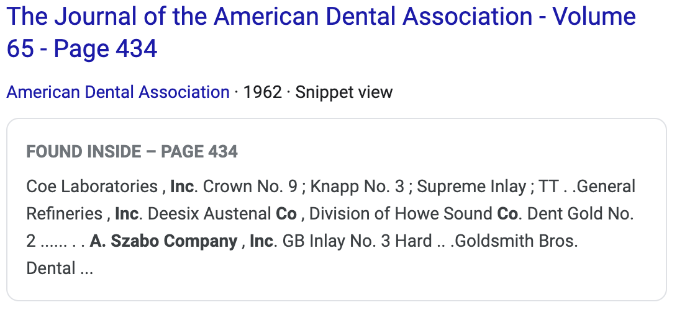The height and width of the screenshot is (310, 677).
Task: Click the American Dental Association author link
Action: [118, 92]
